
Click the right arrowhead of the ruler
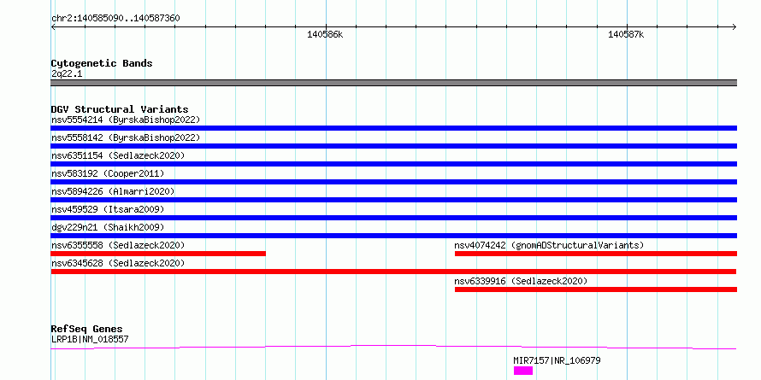(734, 26)
